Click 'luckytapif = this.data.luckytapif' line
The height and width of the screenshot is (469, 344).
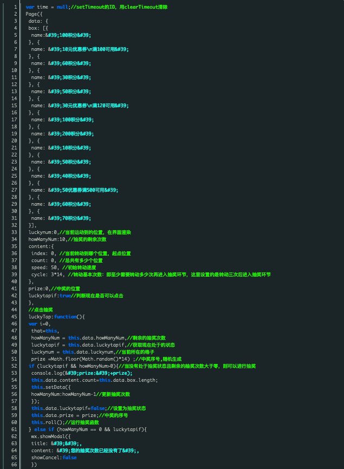point(103,344)
